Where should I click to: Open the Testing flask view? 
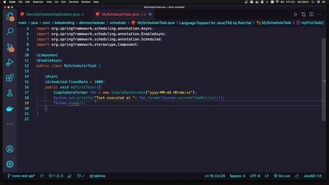tap(10, 93)
